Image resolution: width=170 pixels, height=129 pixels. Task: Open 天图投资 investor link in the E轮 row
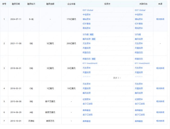[87, 48]
